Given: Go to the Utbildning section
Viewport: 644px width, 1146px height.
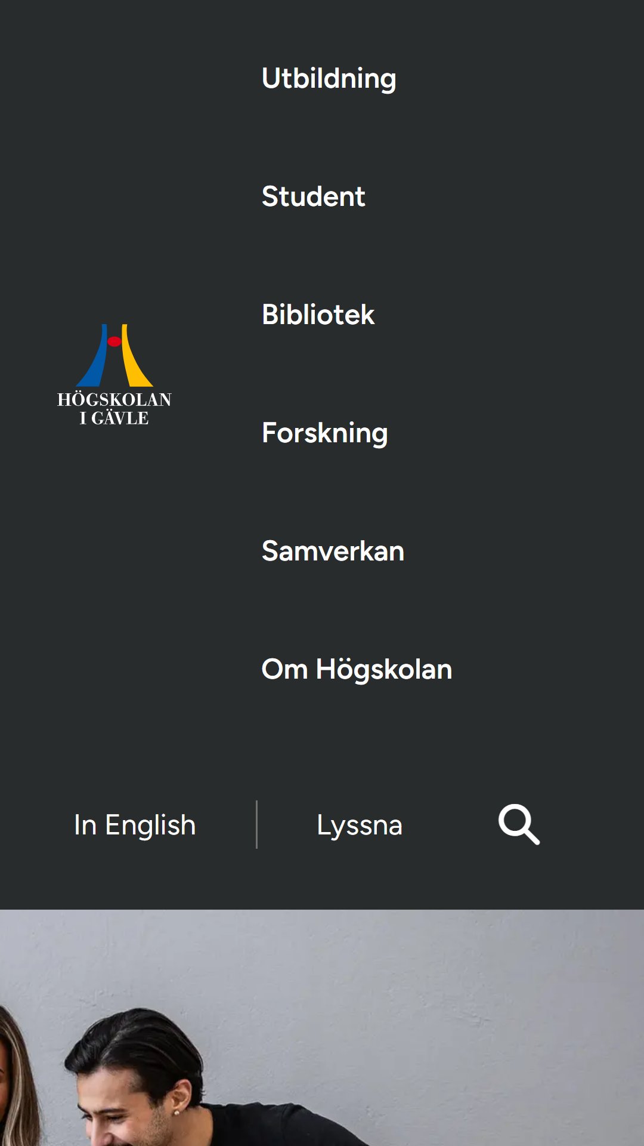Looking at the screenshot, I should [x=329, y=78].
